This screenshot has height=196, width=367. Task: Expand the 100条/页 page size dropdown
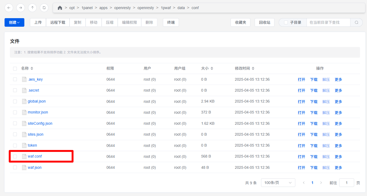[278, 183]
